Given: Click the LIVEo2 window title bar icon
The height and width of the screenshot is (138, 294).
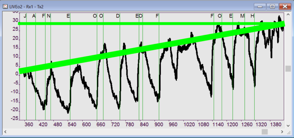Looking at the screenshot, I should [x=5, y=7].
